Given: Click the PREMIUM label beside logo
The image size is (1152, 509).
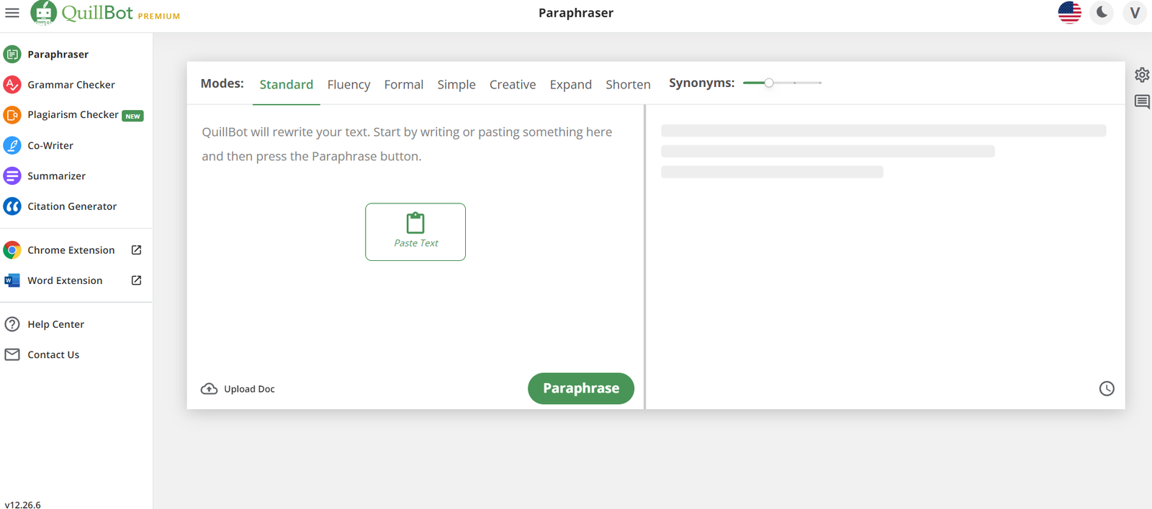Looking at the screenshot, I should [x=159, y=16].
